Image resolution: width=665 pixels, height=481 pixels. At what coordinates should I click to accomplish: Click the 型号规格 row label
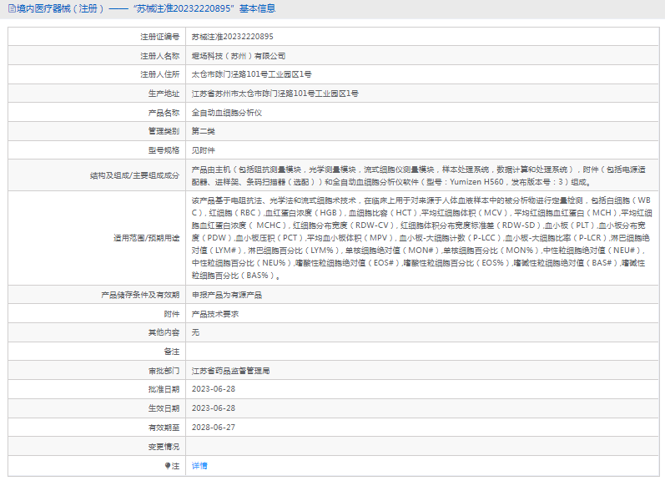click(x=164, y=150)
